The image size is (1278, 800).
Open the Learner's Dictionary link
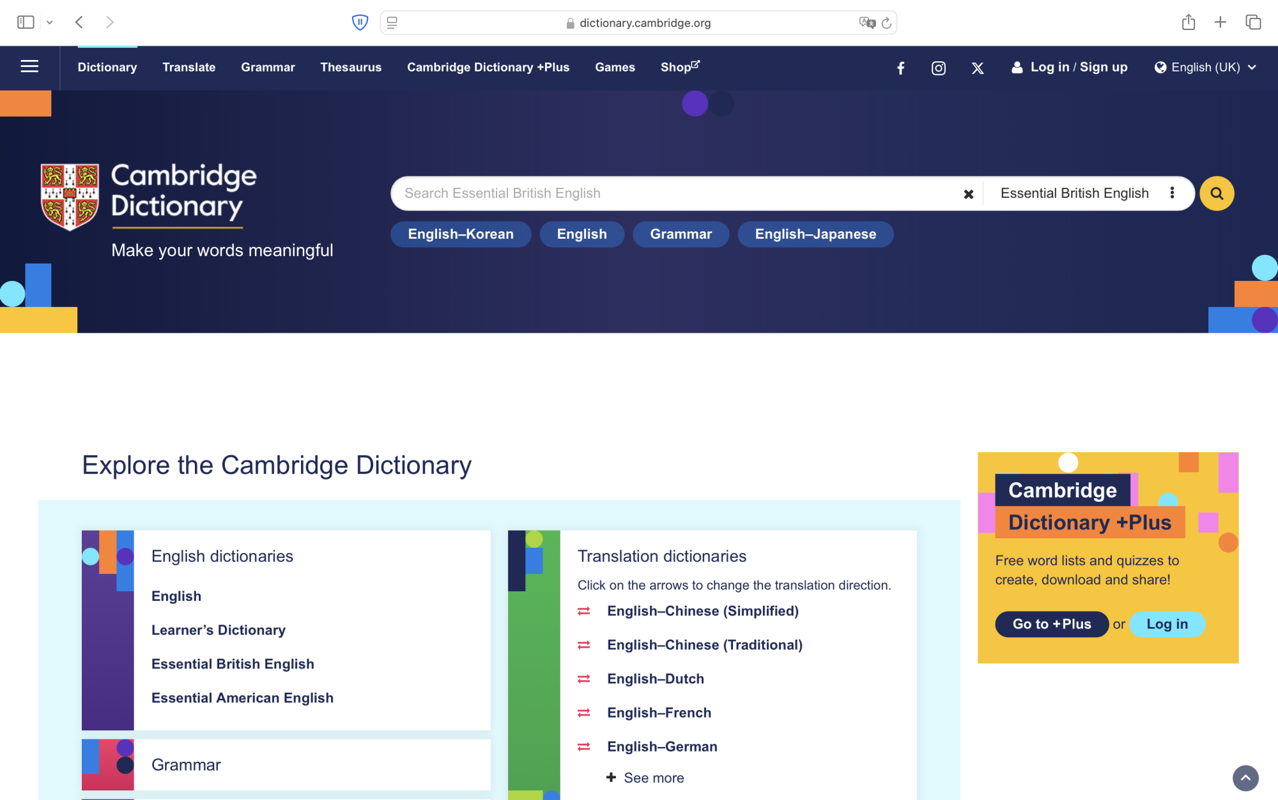point(218,630)
